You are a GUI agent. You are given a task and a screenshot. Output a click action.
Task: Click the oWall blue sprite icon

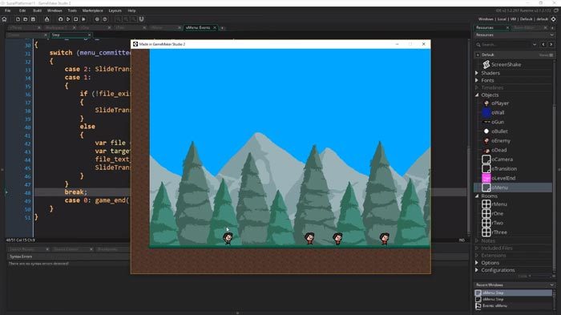tap(486, 112)
